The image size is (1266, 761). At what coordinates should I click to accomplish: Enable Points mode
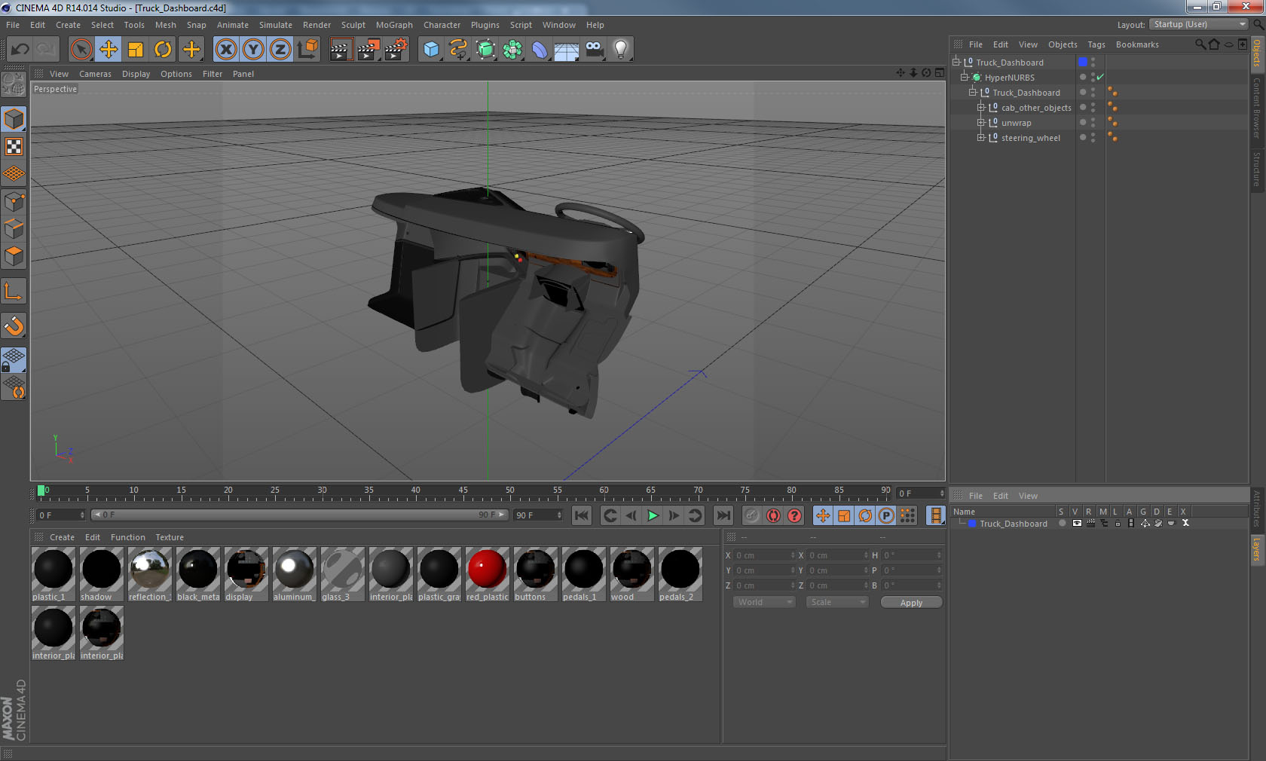click(14, 202)
